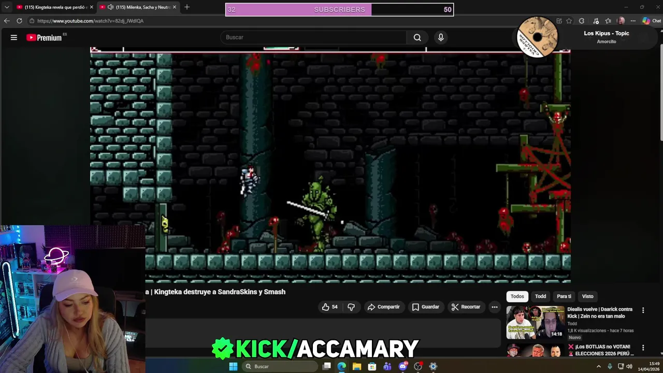Save video with Guardar button
The width and height of the screenshot is (663, 373).
pyautogui.click(x=425, y=307)
